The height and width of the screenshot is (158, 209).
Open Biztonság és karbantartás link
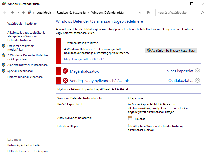click(24, 145)
